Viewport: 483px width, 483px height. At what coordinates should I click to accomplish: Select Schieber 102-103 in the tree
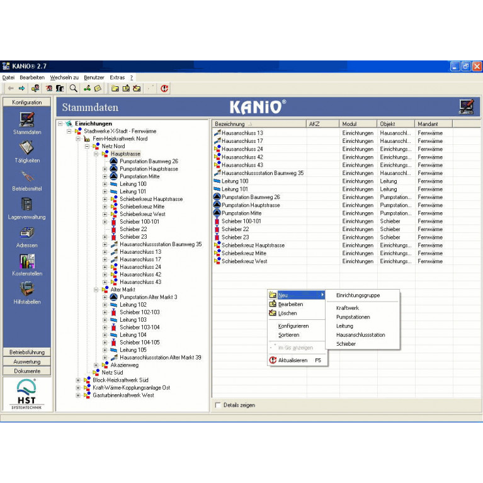click(x=140, y=312)
